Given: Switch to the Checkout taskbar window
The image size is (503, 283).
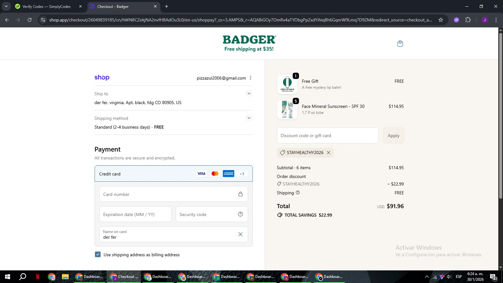Looking at the screenshot, I should click(124, 277).
